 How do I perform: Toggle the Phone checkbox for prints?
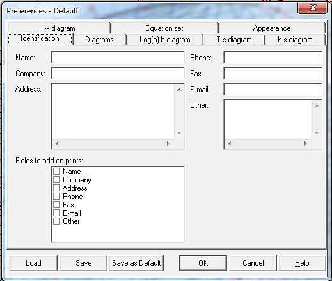56,196
